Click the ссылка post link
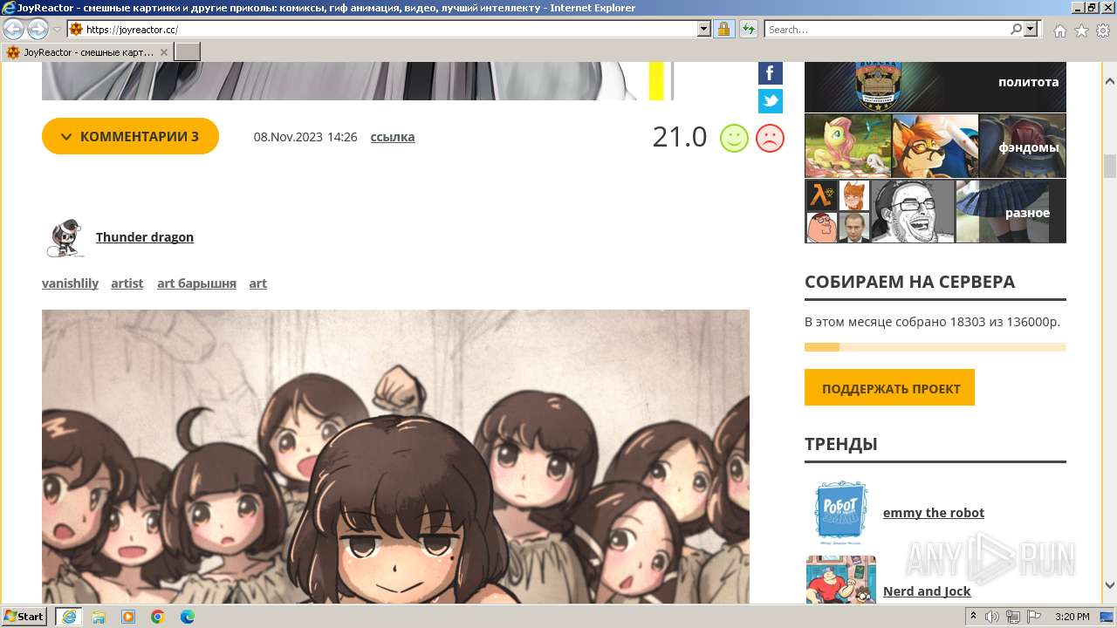Viewport: 1117px width, 628px height. point(393,137)
